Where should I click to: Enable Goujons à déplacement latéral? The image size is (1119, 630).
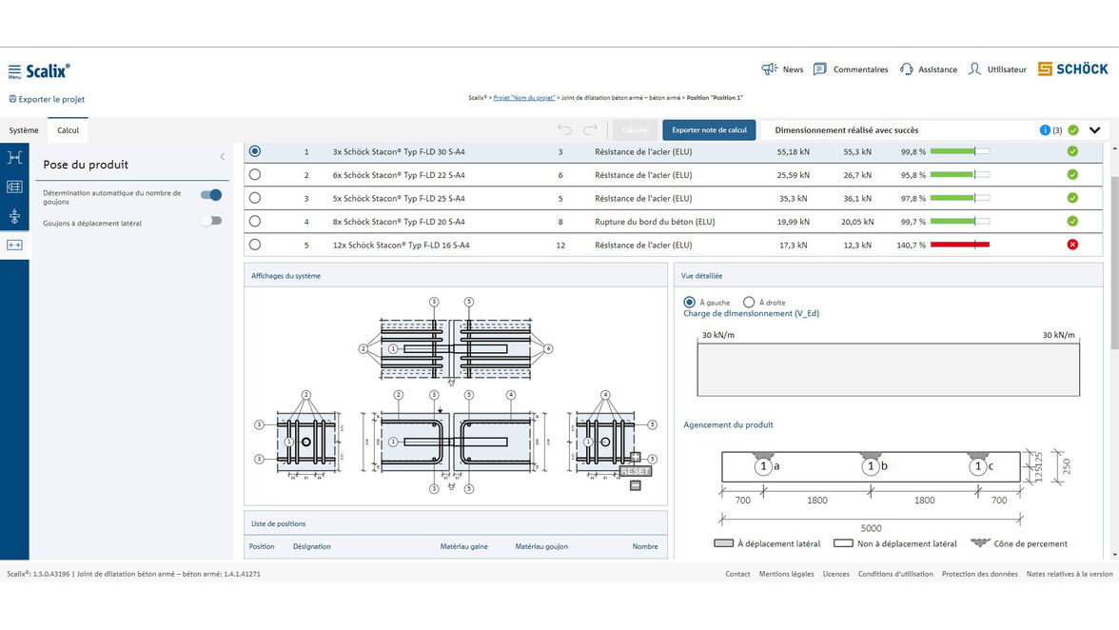pyautogui.click(x=213, y=220)
